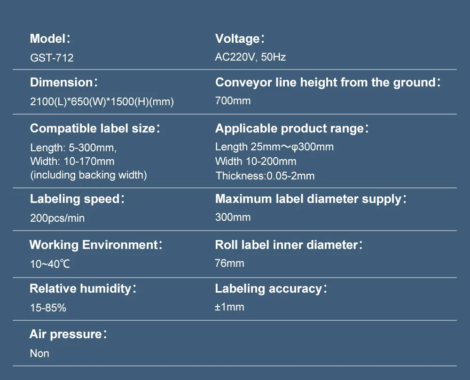This screenshot has width=470, height=380.
Task: Select the GST-712 model value
Action: tap(52, 57)
